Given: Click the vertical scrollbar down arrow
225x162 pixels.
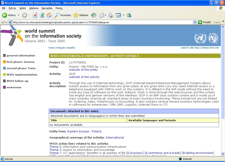Looking at the screenshot, I should (x=223, y=154).
